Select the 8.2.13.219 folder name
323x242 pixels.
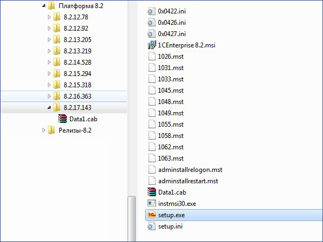click(78, 51)
